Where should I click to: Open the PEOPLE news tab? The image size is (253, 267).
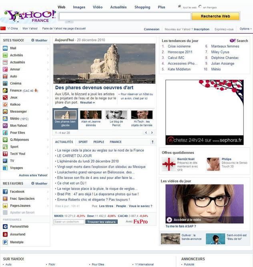98,142
